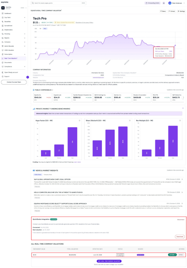
Task: Click the Subscription sidebar icon
Action: (3, 54)
